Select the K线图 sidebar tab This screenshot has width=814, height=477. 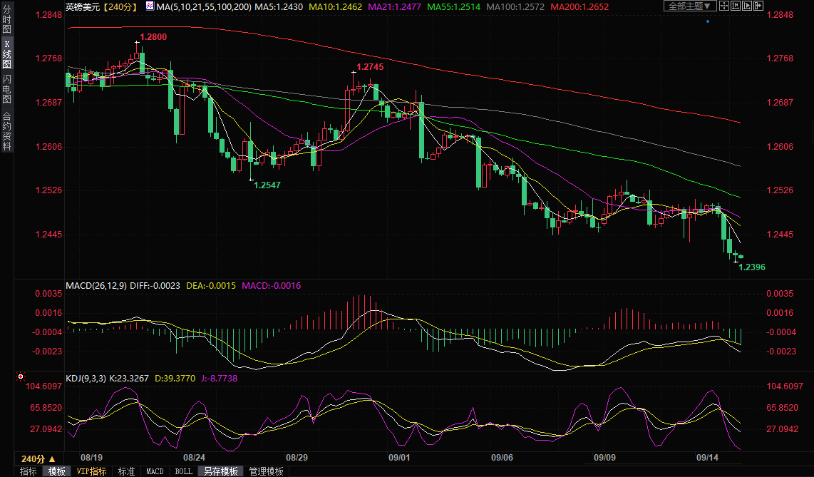click(x=6, y=54)
